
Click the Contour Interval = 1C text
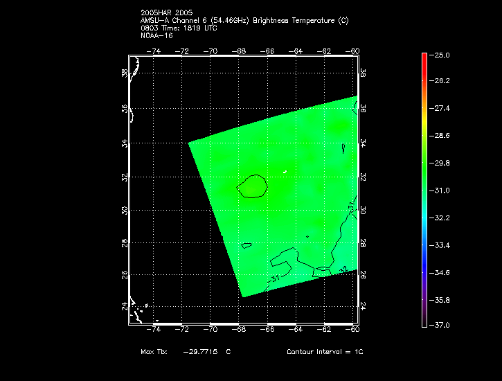tap(325, 352)
